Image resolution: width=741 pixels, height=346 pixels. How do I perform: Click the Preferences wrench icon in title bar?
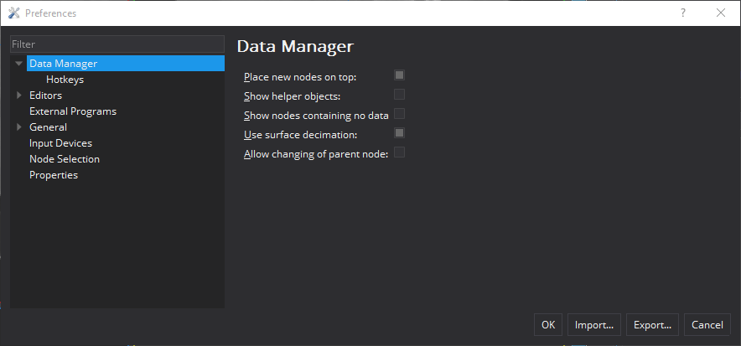tap(13, 13)
